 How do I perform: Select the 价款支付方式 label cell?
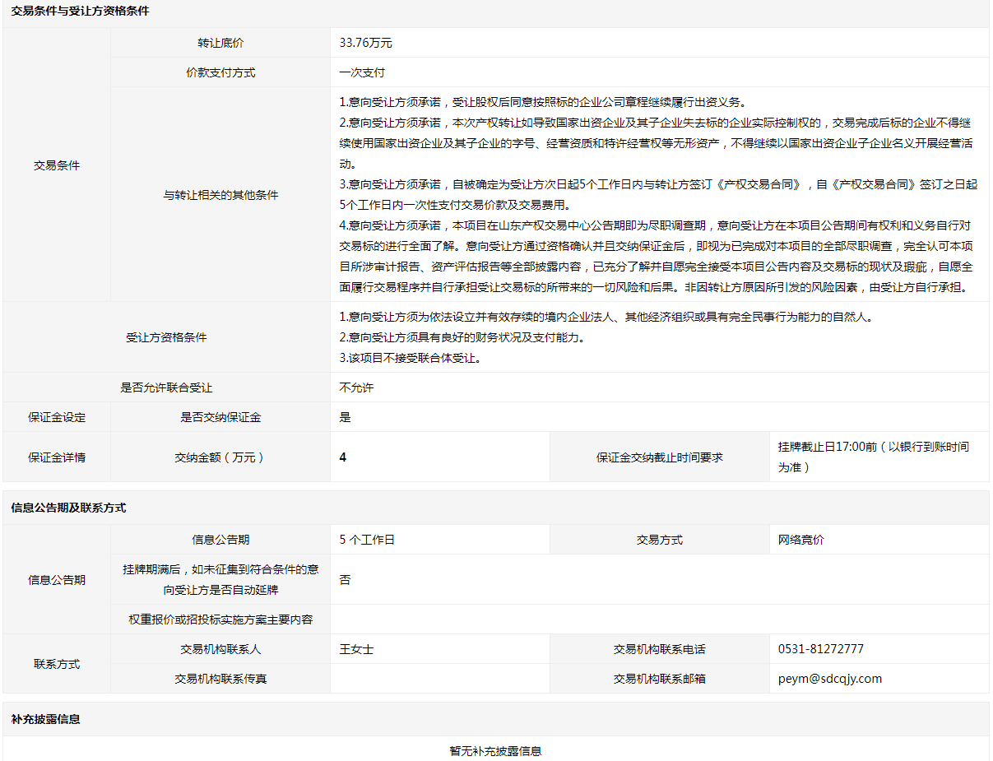coord(220,72)
